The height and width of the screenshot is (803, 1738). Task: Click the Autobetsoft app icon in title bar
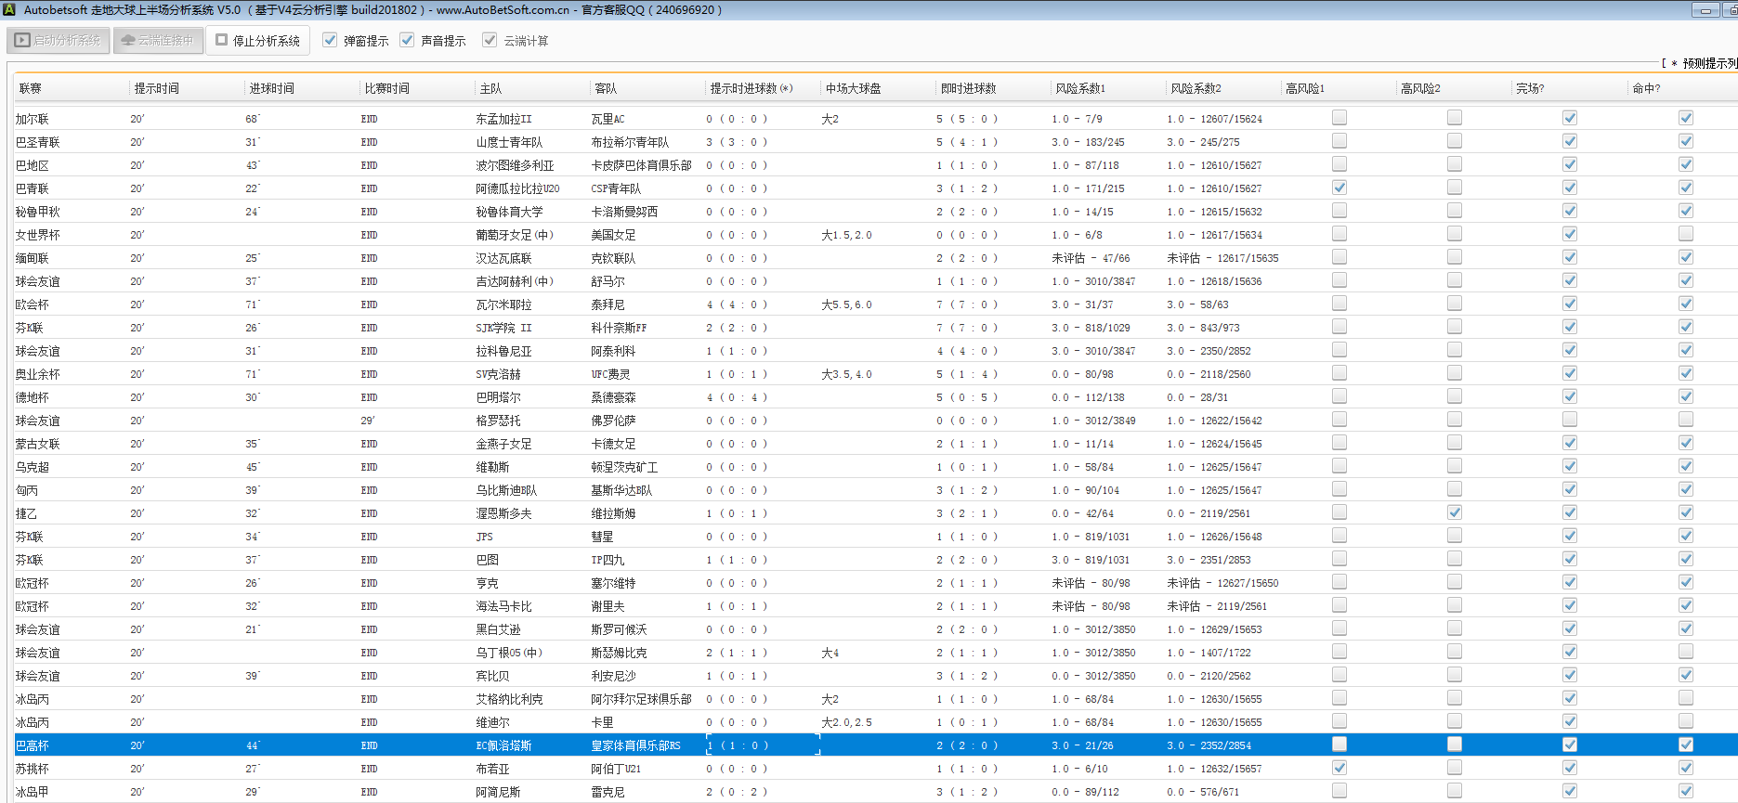(9, 9)
